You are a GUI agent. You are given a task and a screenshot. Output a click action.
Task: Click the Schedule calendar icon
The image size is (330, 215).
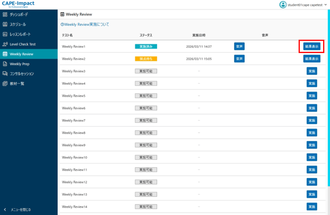5,24
